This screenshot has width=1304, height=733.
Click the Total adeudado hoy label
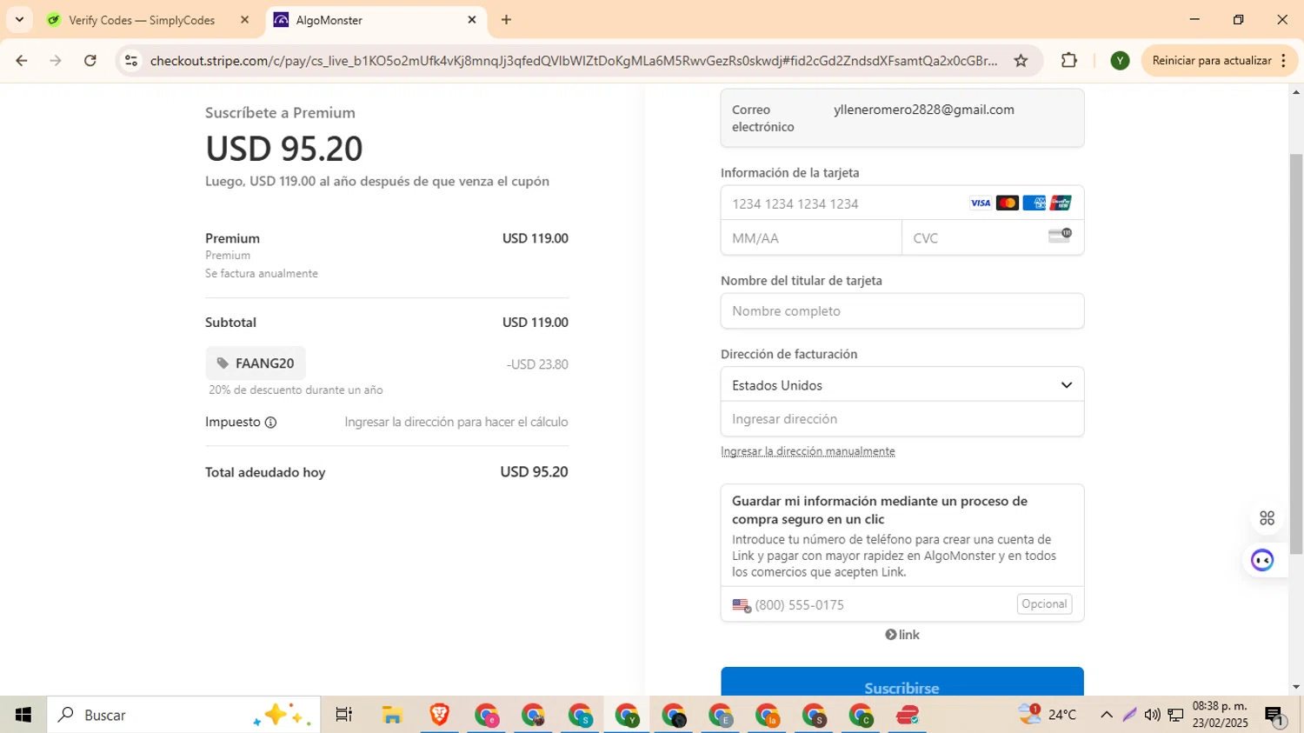[265, 472]
